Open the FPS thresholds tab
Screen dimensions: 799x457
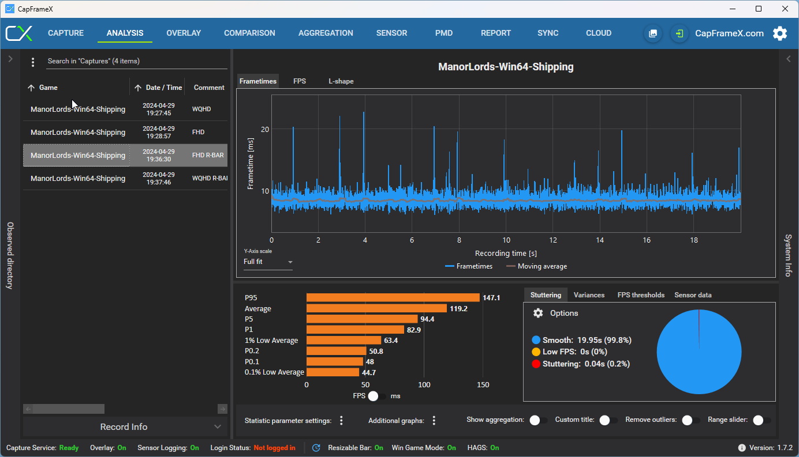[x=641, y=295]
